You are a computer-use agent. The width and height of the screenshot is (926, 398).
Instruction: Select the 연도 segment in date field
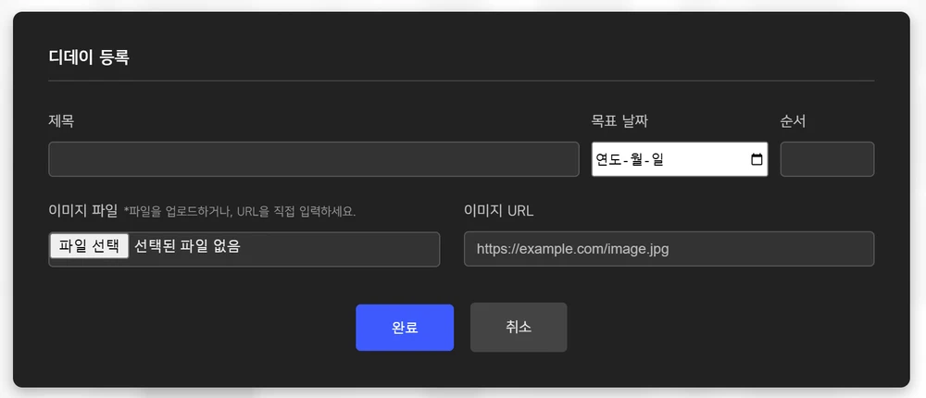[x=607, y=159]
